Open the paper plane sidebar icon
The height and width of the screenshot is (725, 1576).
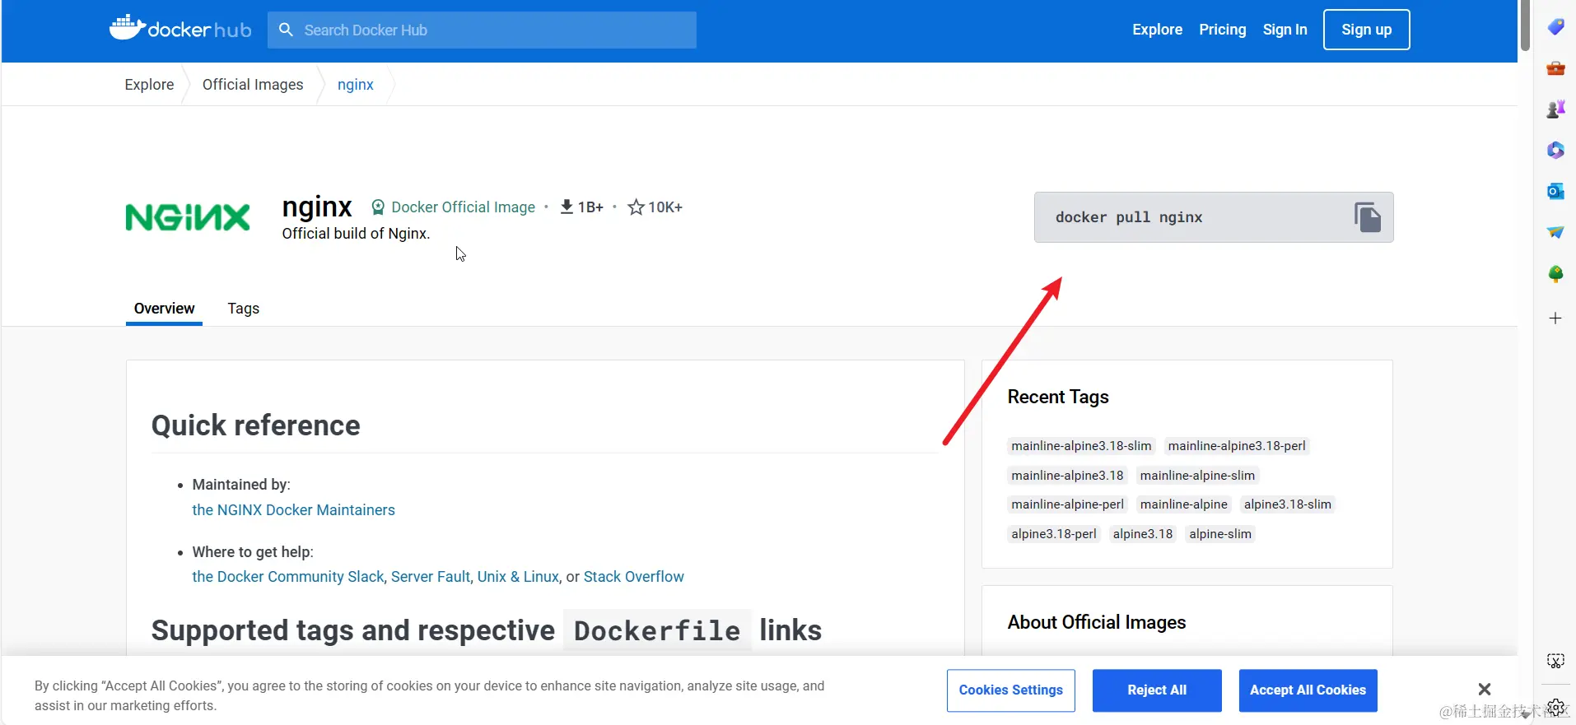point(1555,232)
